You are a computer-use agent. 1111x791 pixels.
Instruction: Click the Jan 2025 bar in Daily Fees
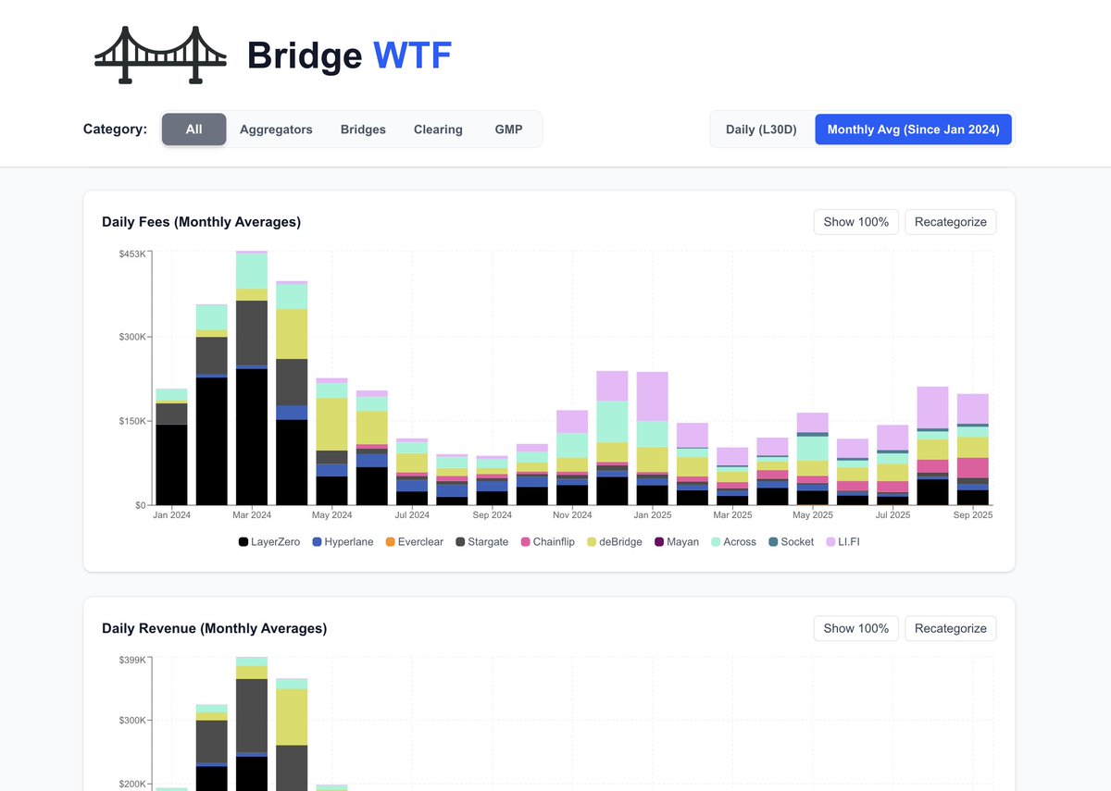tap(653, 439)
